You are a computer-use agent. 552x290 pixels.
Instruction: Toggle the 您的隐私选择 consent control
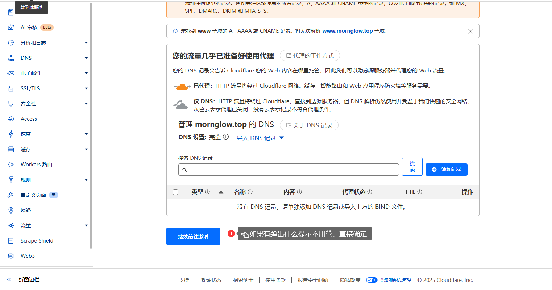click(x=372, y=280)
